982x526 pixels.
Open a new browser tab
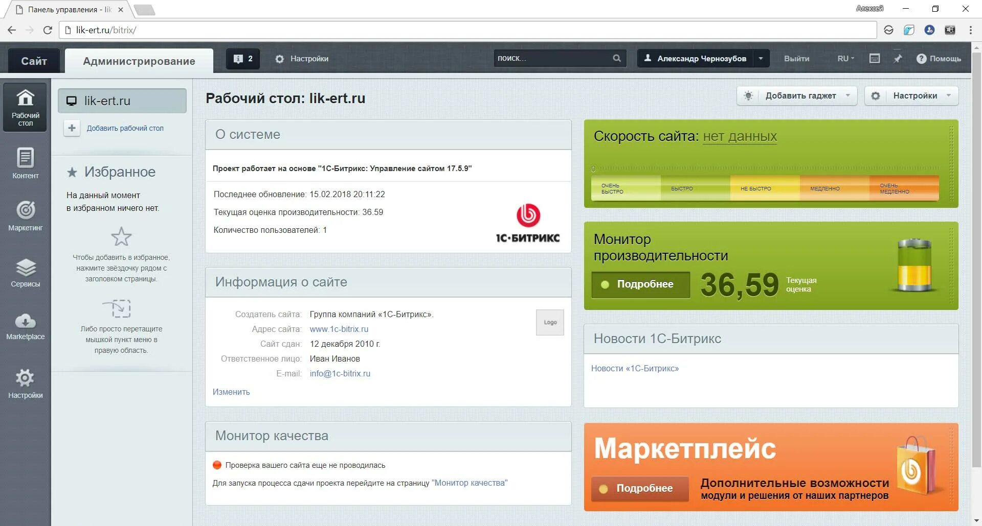[x=145, y=10]
